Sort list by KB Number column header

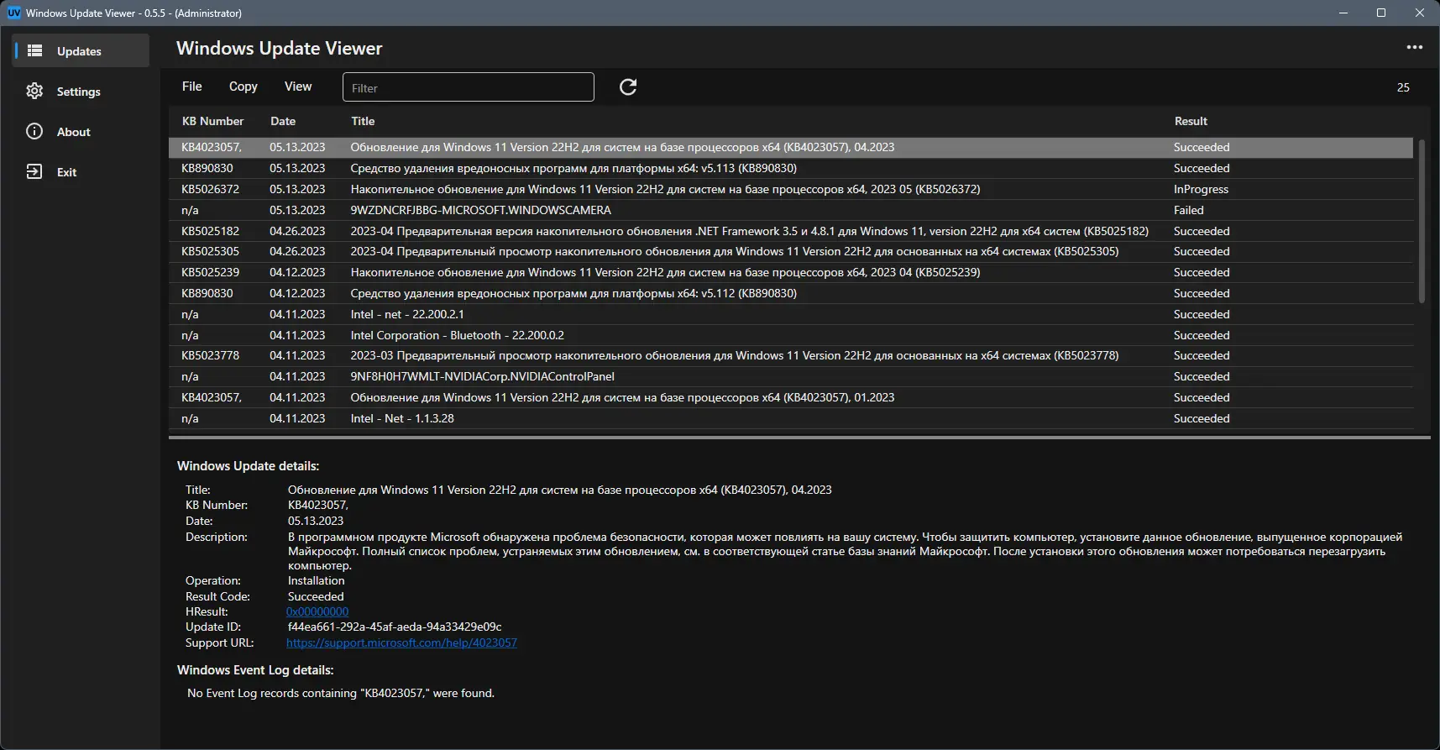pyautogui.click(x=212, y=121)
